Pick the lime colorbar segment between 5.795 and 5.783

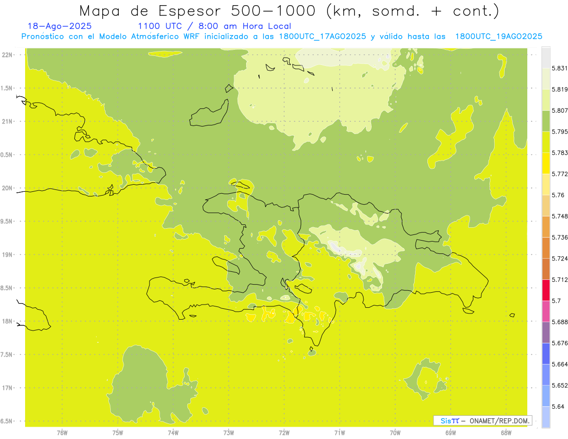click(x=546, y=142)
